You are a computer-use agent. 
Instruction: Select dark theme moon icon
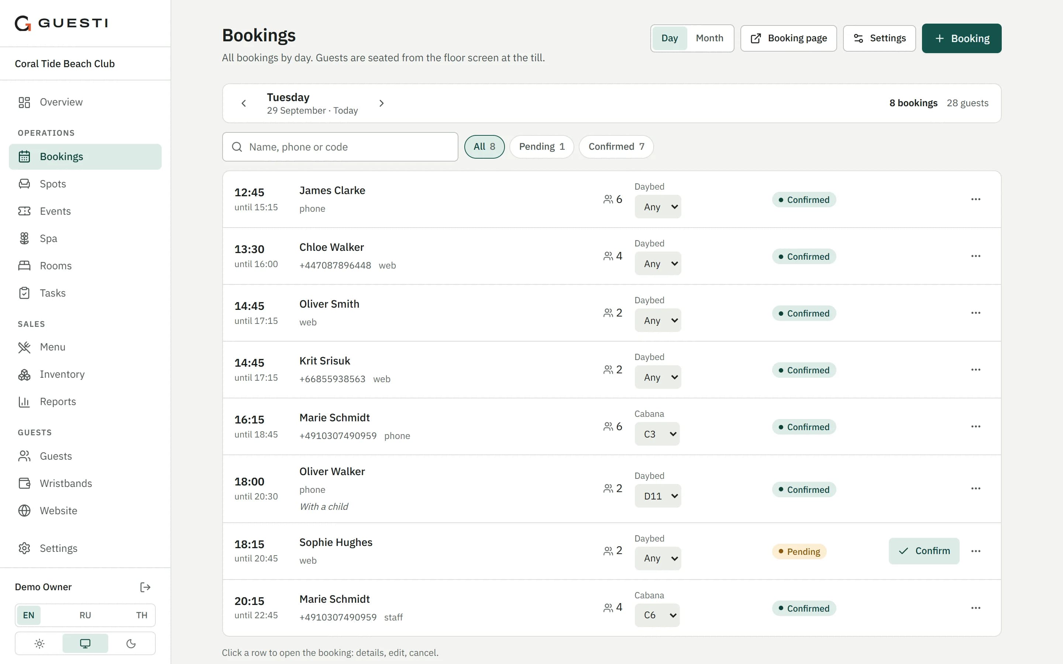tap(131, 643)
